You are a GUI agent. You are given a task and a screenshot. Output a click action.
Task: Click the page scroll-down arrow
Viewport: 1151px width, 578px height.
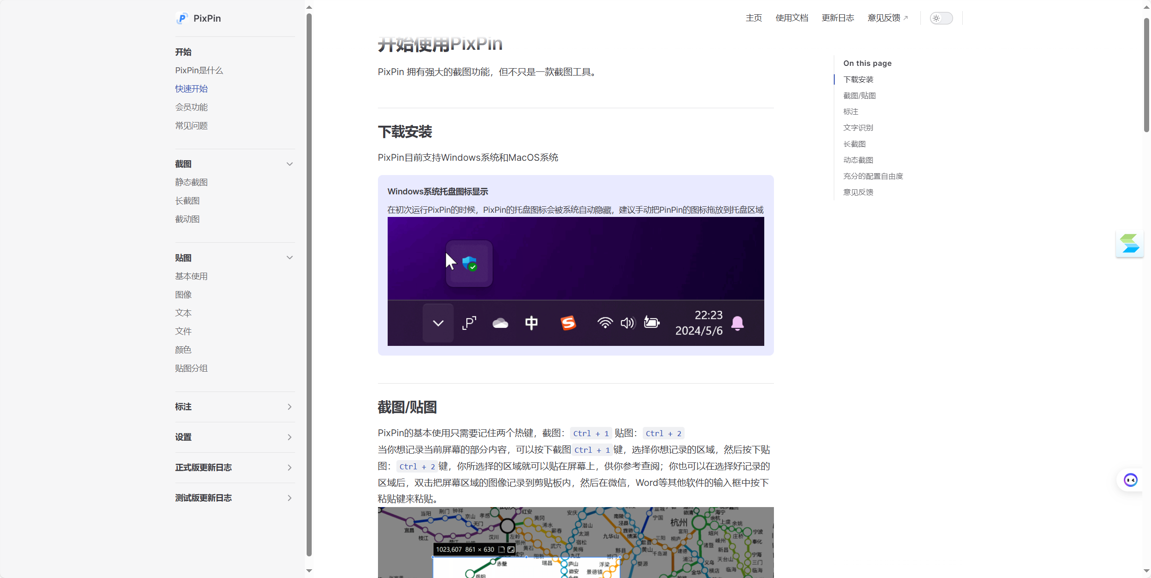pos(1146,571)
